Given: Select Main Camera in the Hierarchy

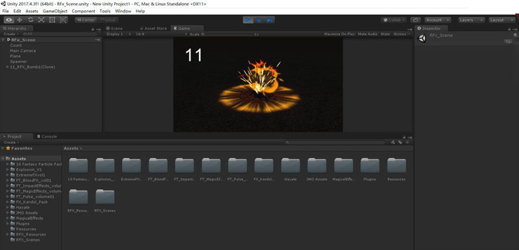Looking at the screenshot, I should [23, 51].
